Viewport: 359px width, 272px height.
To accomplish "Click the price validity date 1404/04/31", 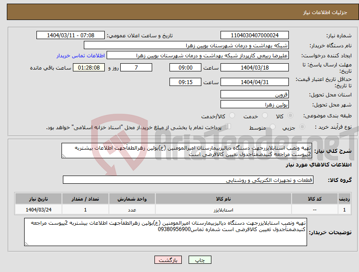I will tap(254, 82).
